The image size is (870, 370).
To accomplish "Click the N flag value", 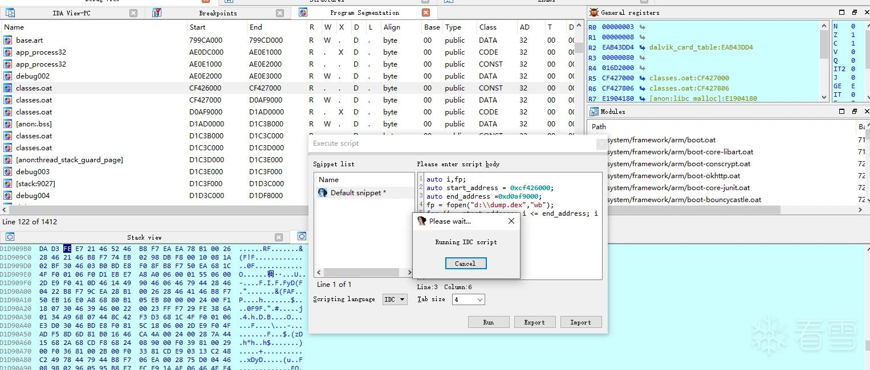I will click(853, 26).
